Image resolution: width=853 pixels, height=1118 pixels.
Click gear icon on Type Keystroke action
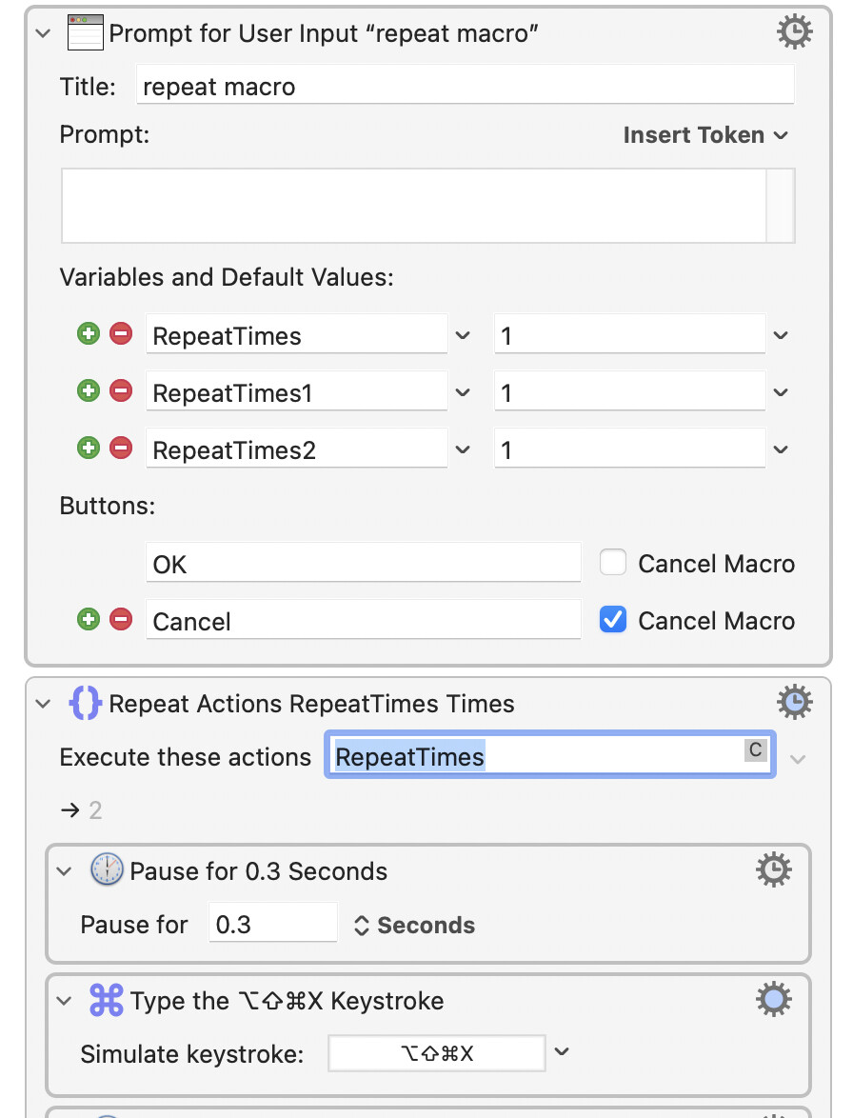click(x=773, y=1000)
